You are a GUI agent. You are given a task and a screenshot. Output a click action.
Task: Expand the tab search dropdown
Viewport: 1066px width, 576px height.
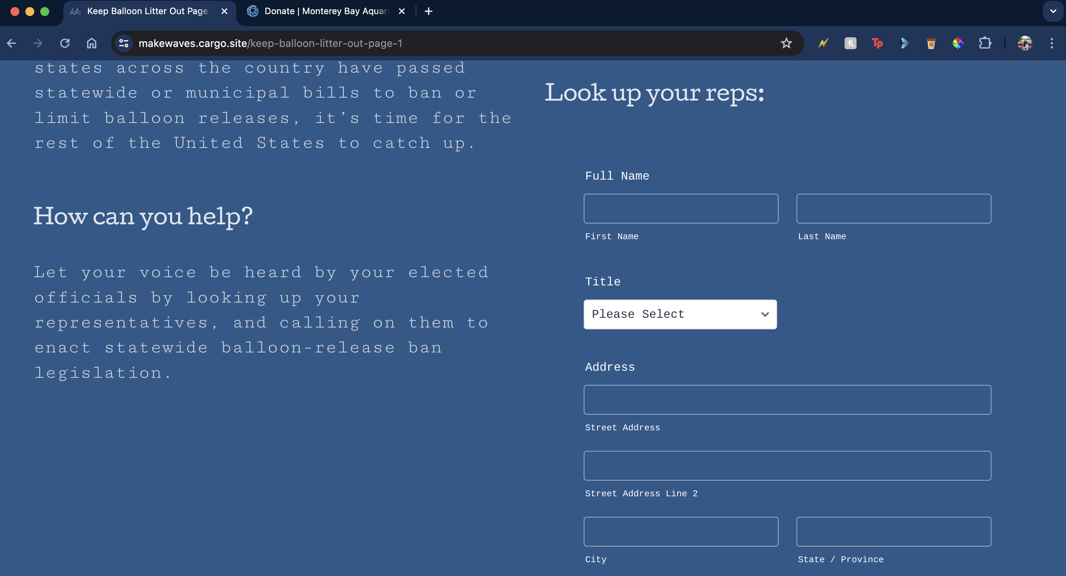[1053, 11]
